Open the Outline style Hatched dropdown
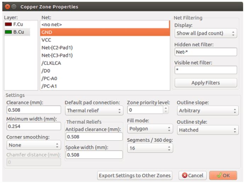The width and height of the screenshot is (246, 183). click(208, 130)
